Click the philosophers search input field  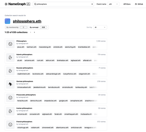[63, 4]
